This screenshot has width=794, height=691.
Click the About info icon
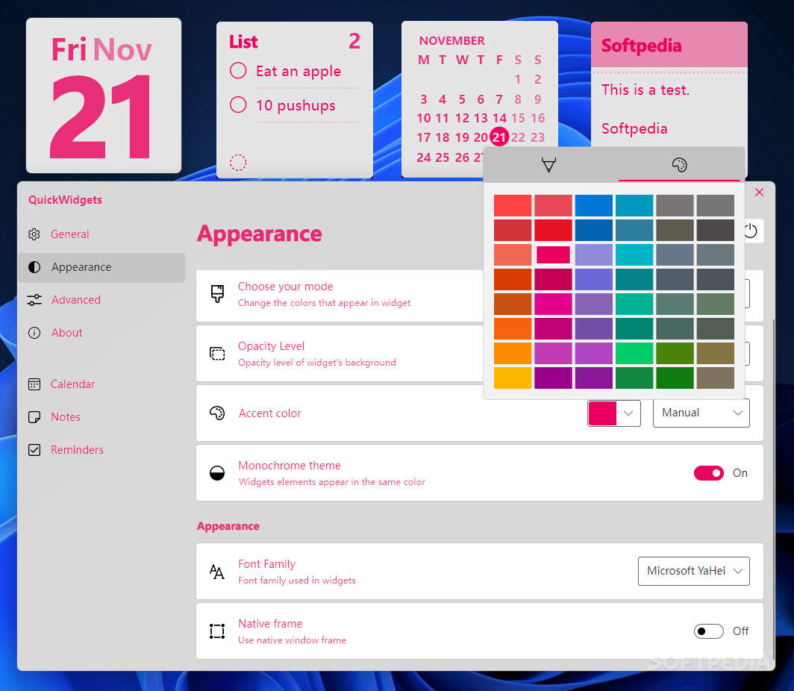(x=34, y=332)
